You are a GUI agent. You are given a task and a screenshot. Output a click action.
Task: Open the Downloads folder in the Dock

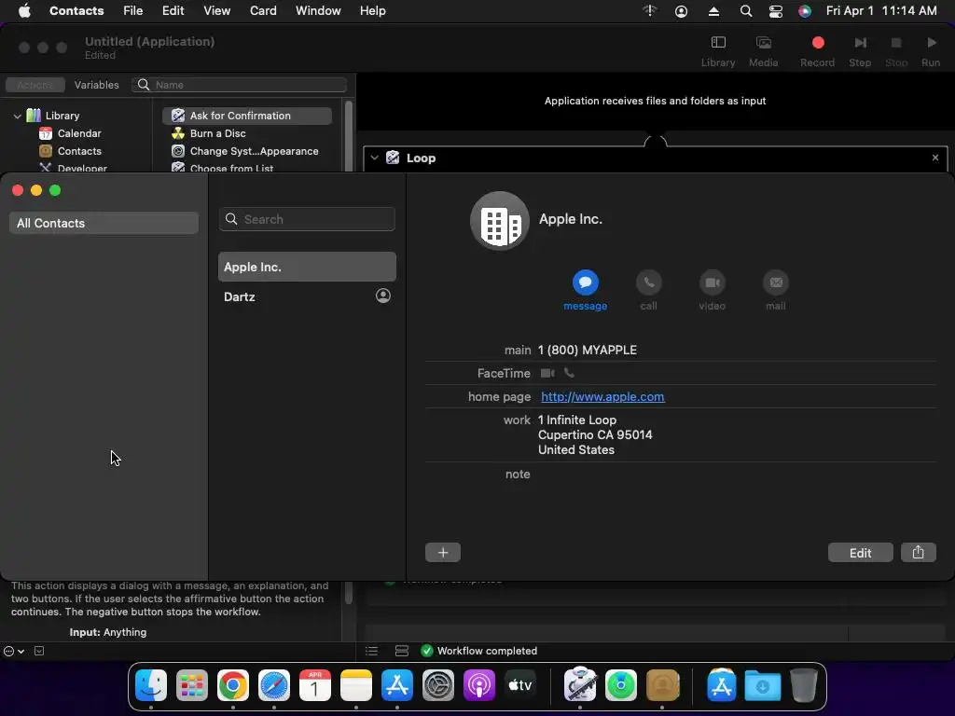762,685
